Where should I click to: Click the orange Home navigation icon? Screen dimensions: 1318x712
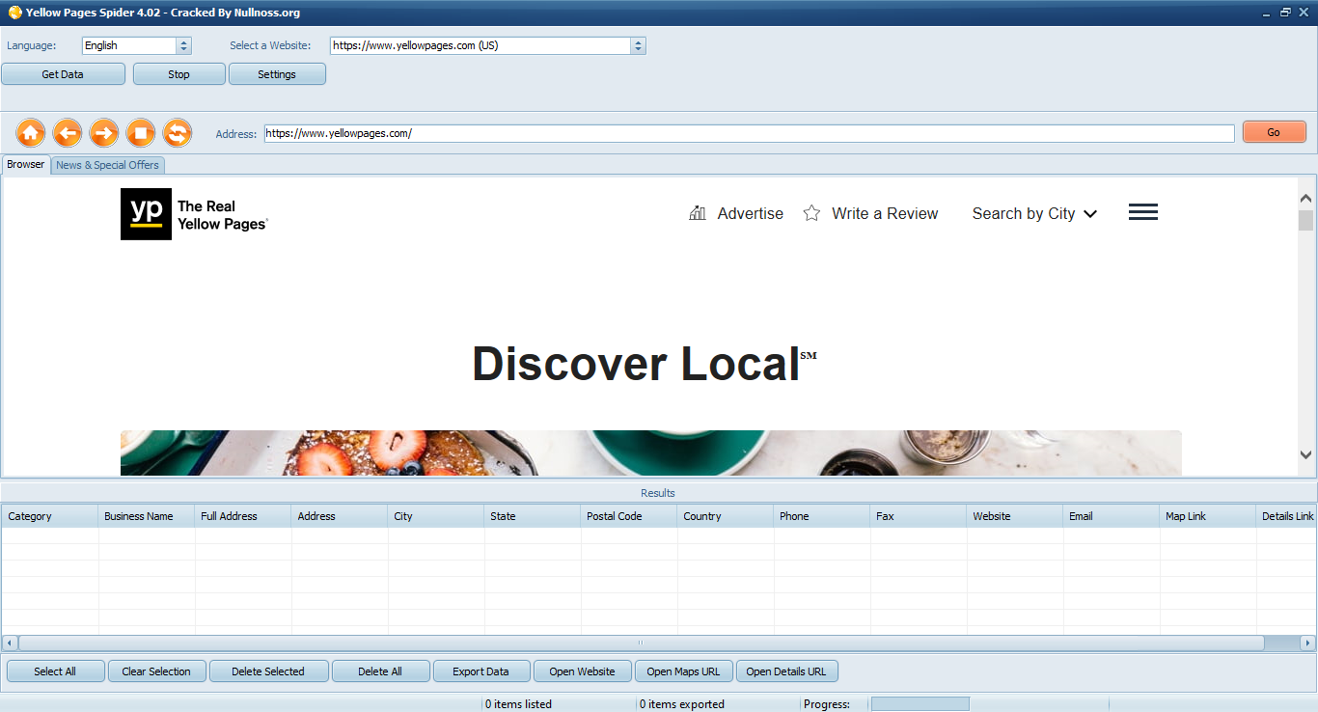point(31,133)
